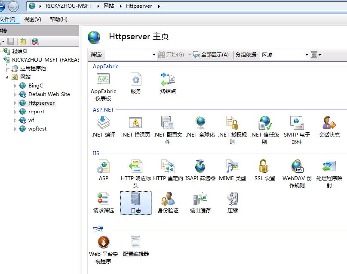Select 应用程序池 in connections tree

click(33, 68)
